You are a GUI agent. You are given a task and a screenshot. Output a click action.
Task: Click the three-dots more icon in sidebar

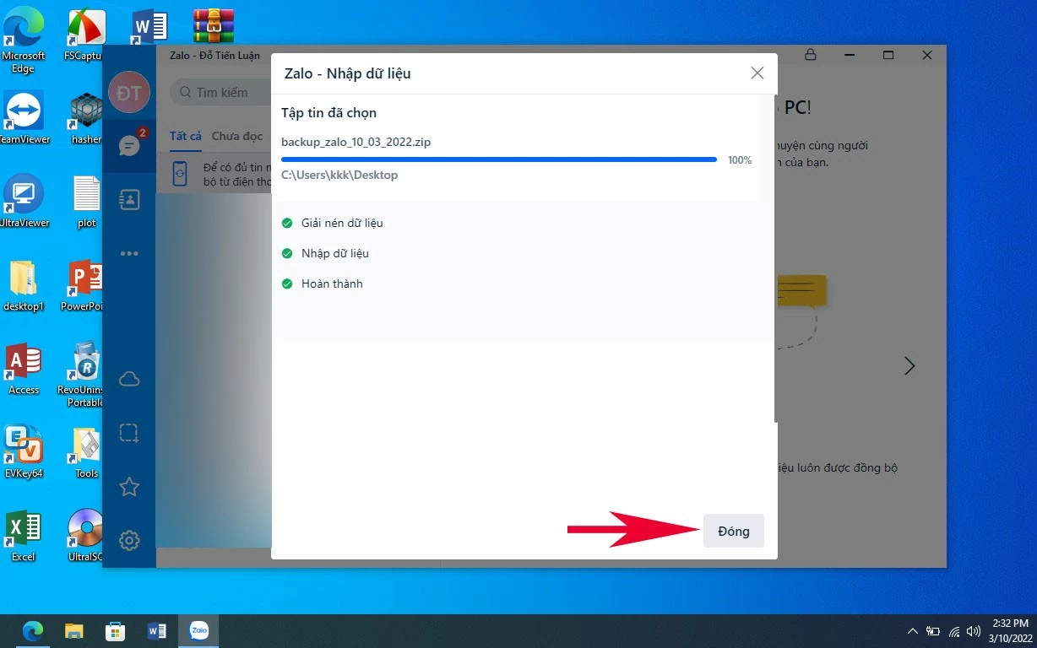tap(129, 253)
